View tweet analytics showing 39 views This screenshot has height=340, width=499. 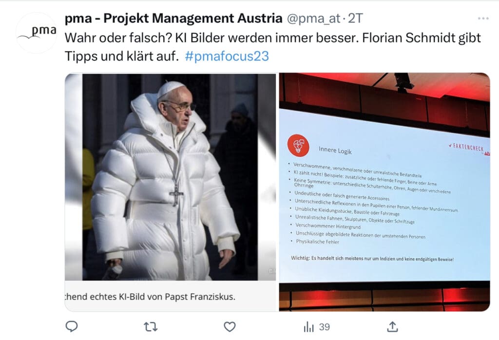point(317,327)
